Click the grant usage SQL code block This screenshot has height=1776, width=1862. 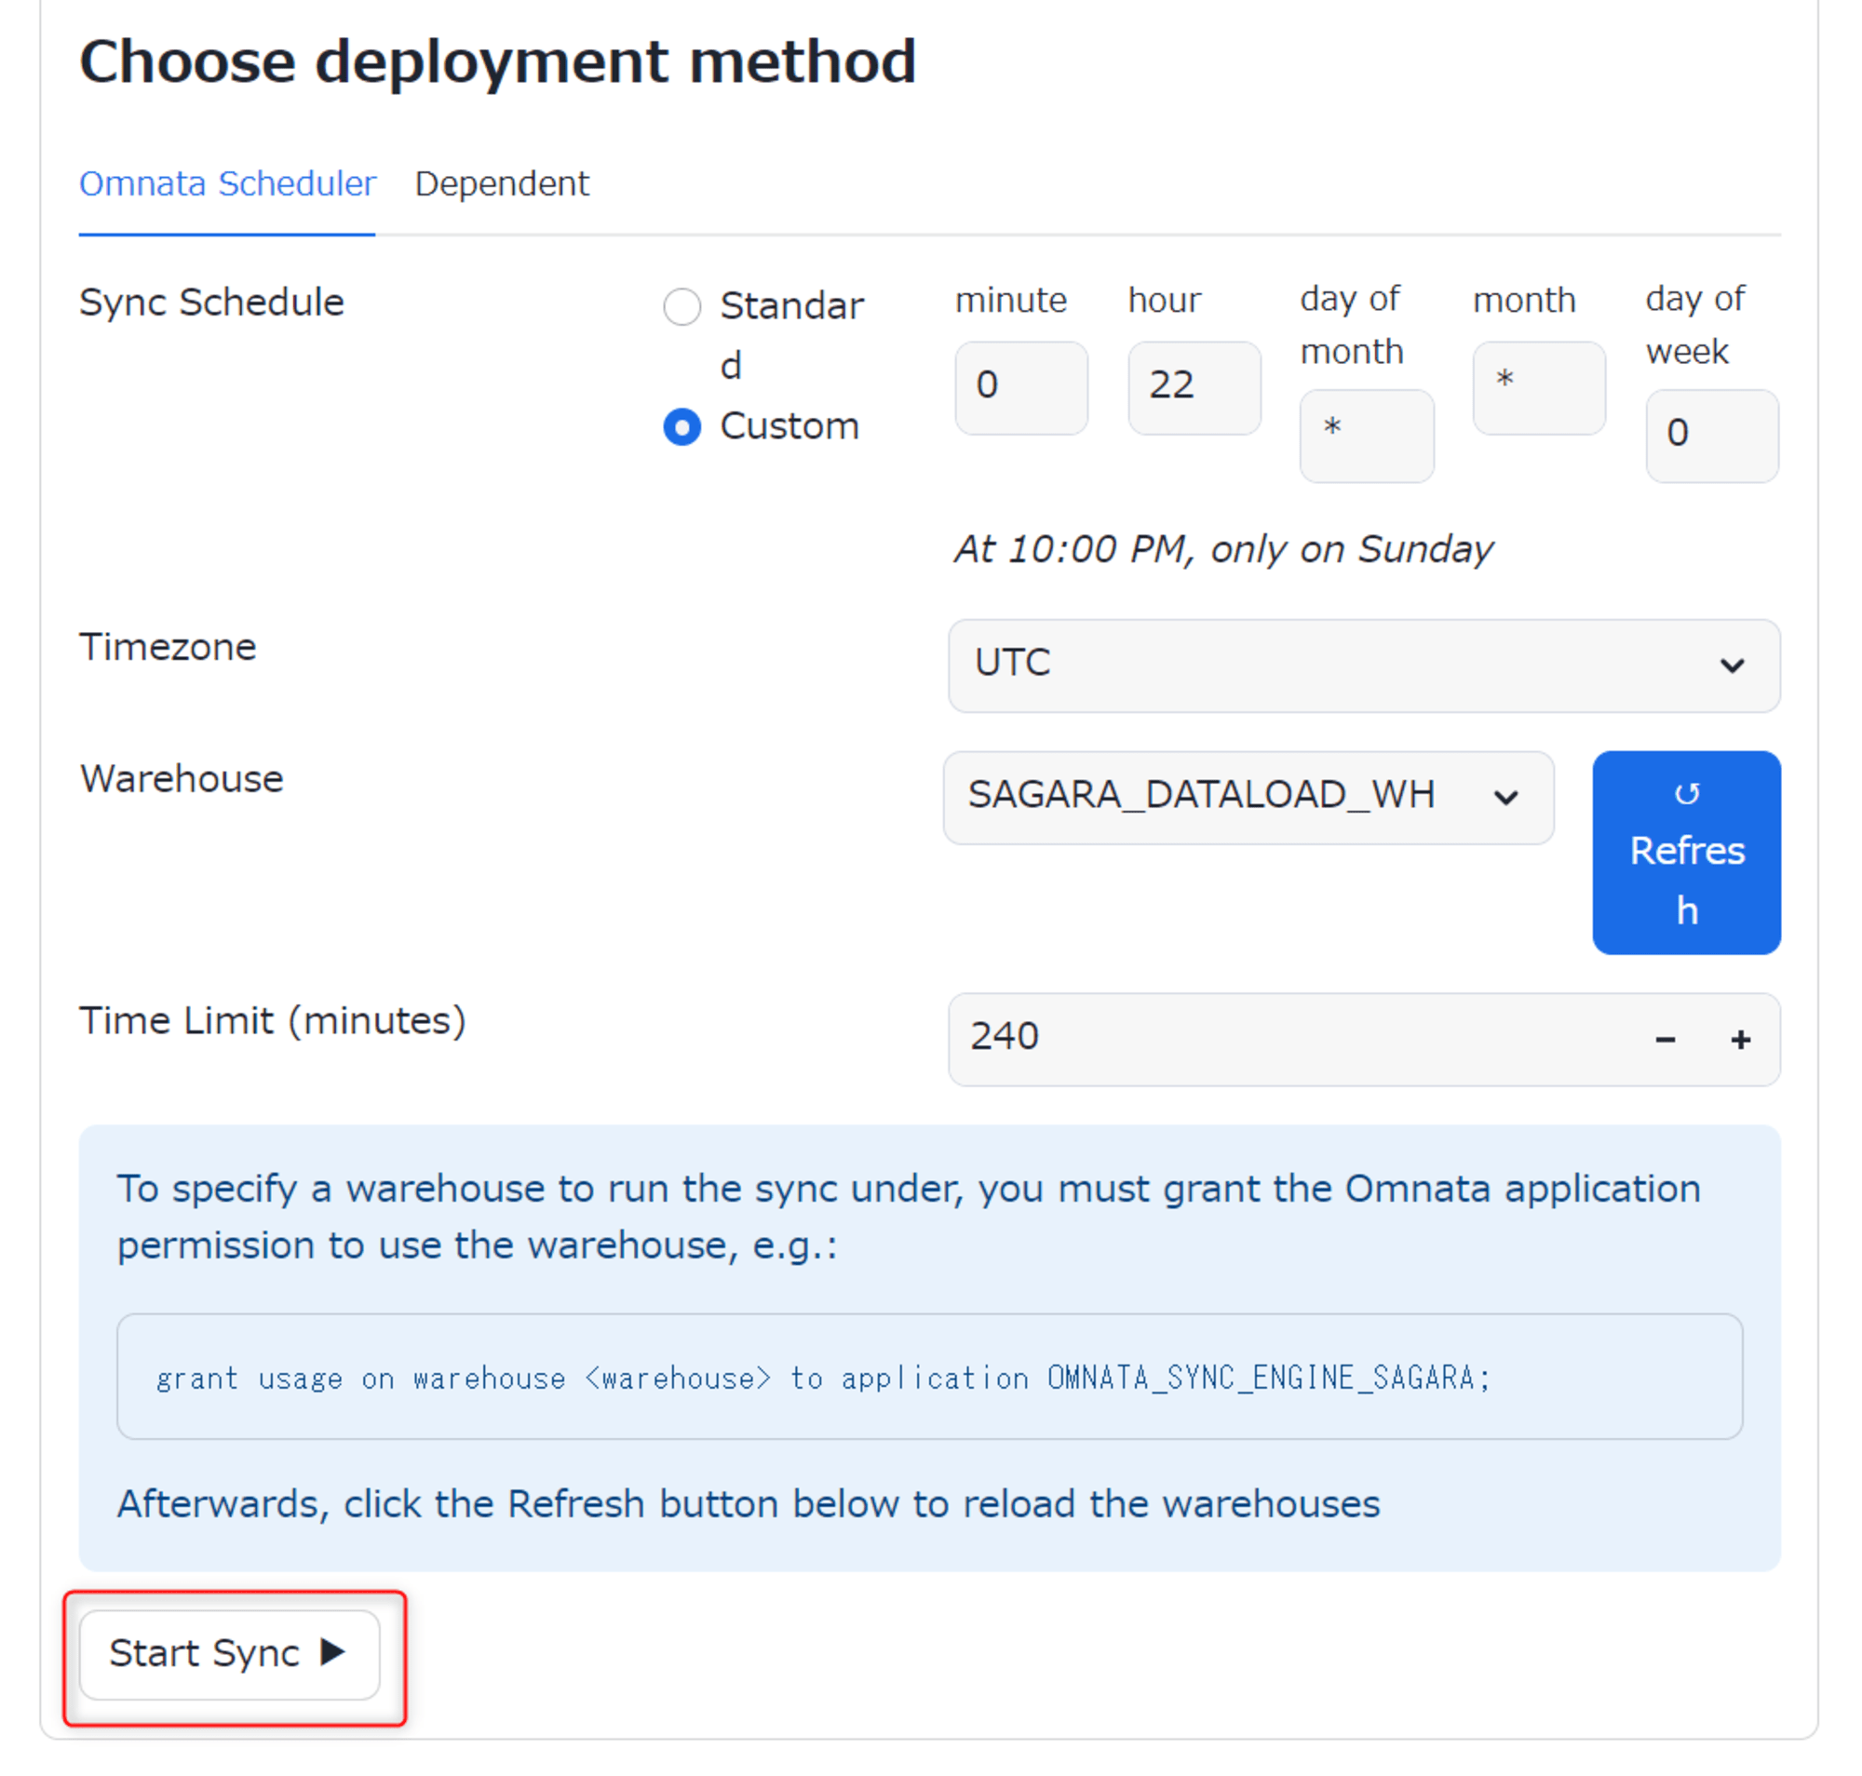pos(929,1377)
